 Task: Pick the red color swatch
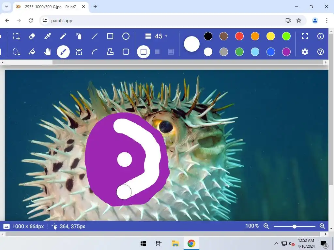[239, 36]
